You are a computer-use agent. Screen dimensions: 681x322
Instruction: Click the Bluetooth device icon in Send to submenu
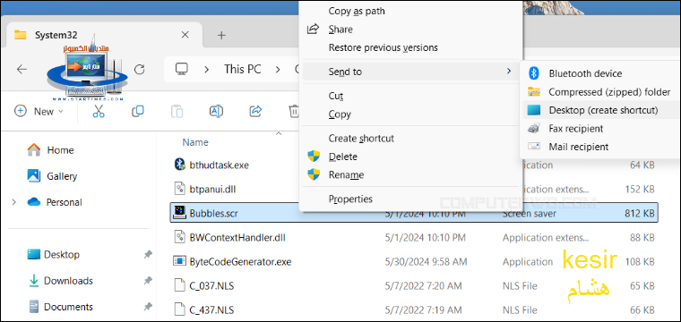tap(534, 73)
